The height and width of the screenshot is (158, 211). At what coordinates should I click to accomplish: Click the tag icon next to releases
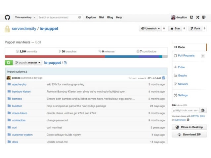click(x=100, y=51)
